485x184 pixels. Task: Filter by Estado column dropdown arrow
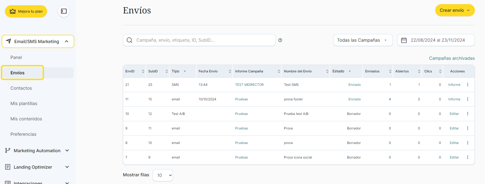(350, 71)
